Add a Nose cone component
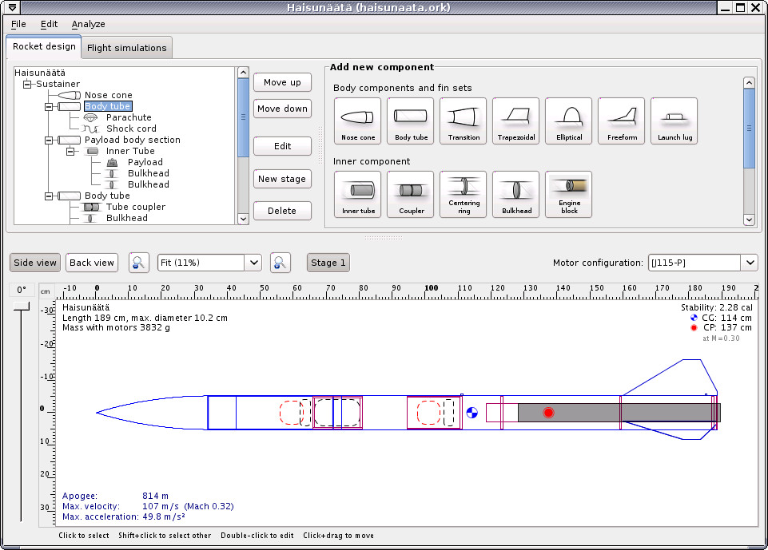Image resolution: width=768 pixels, height=550 pixels. (358, 121)
